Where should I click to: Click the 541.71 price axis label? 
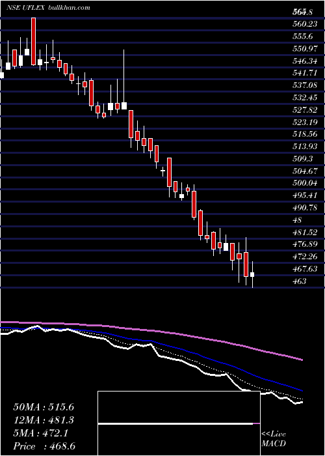coord(304,73)
